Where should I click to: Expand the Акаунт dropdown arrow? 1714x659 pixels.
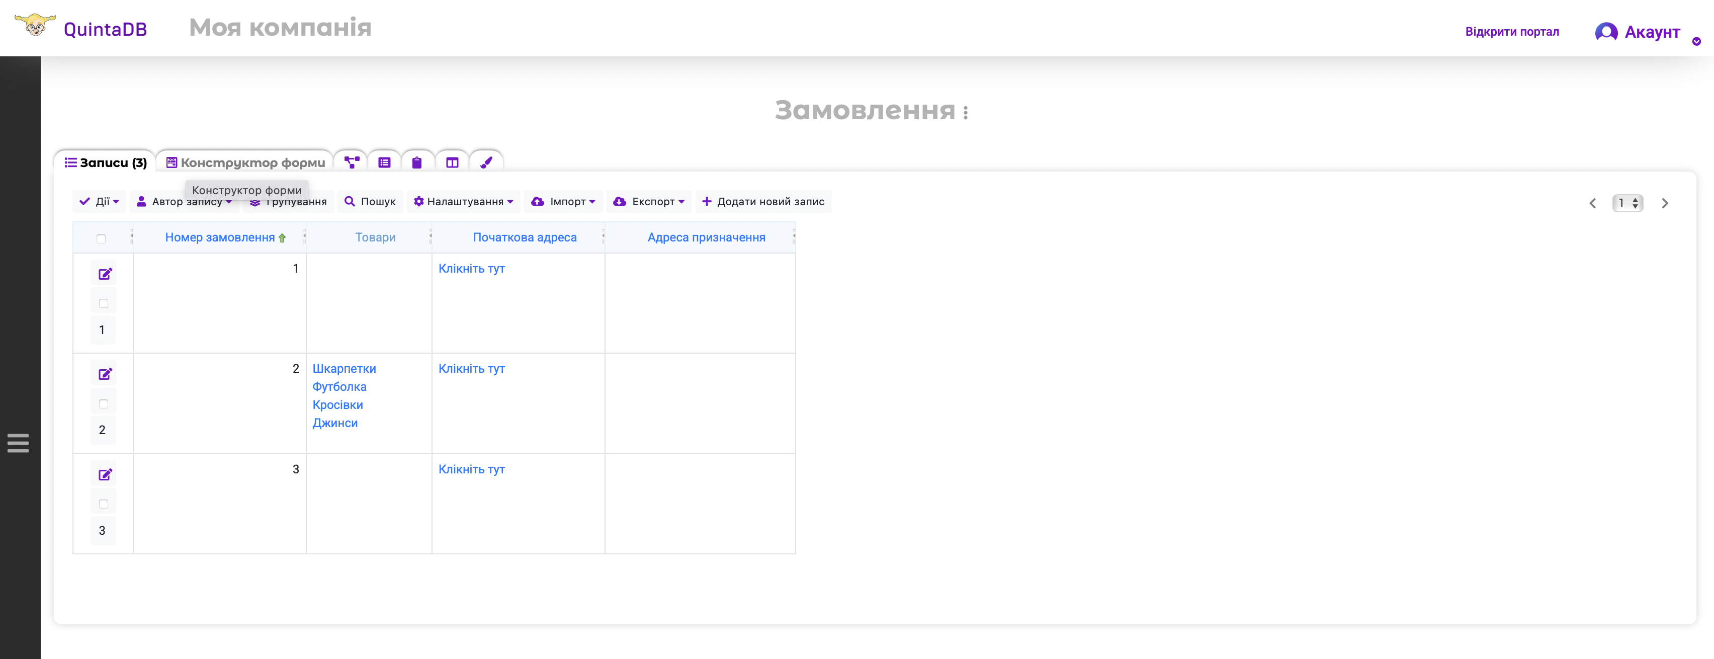(1697, 41)
